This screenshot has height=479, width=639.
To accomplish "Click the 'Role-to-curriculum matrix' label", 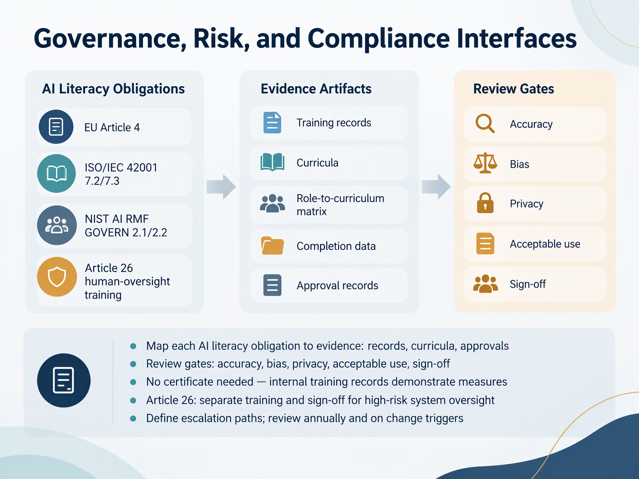I will [340, 205].
